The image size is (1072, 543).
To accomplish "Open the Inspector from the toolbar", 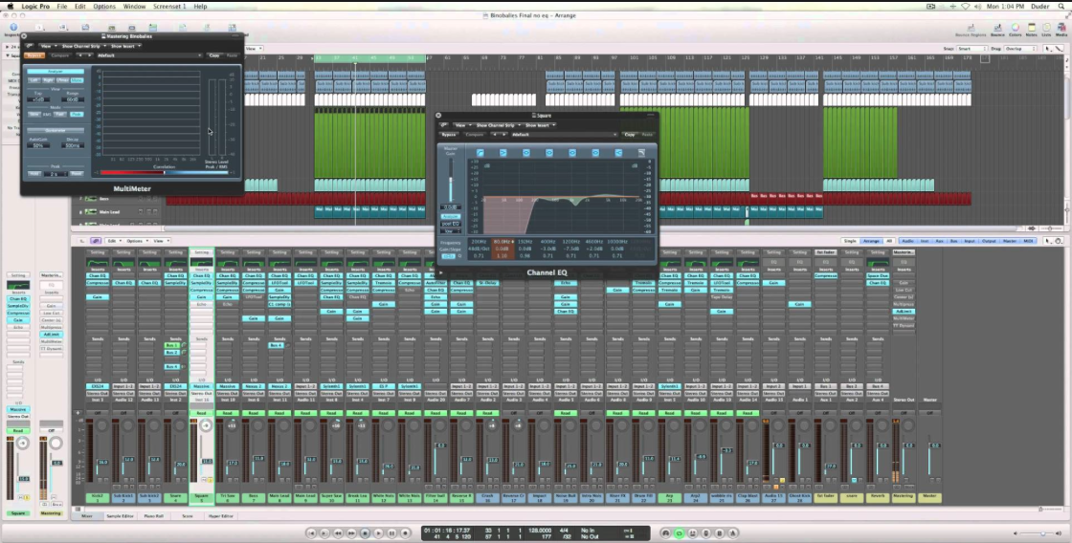I will click(x=13, y=29).
